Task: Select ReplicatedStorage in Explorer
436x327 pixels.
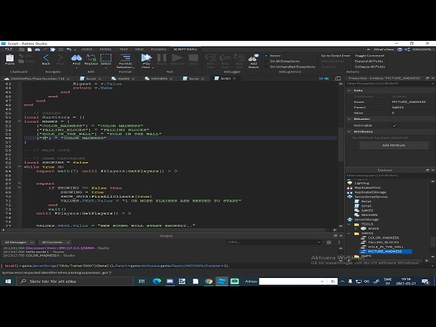Action: click(x=370, y=192)
